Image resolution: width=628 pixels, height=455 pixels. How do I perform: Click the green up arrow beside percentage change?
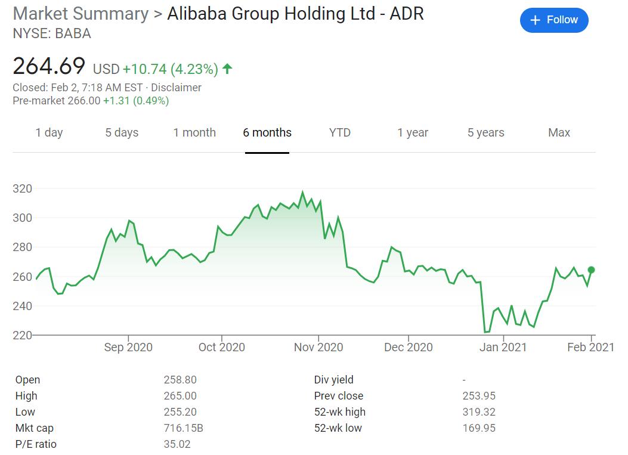click(x=227, y=69)
